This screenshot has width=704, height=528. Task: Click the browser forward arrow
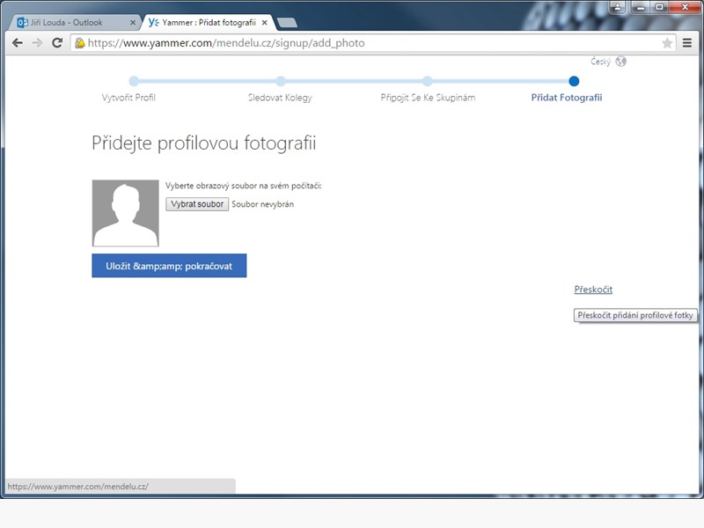(x=37, y=42)
